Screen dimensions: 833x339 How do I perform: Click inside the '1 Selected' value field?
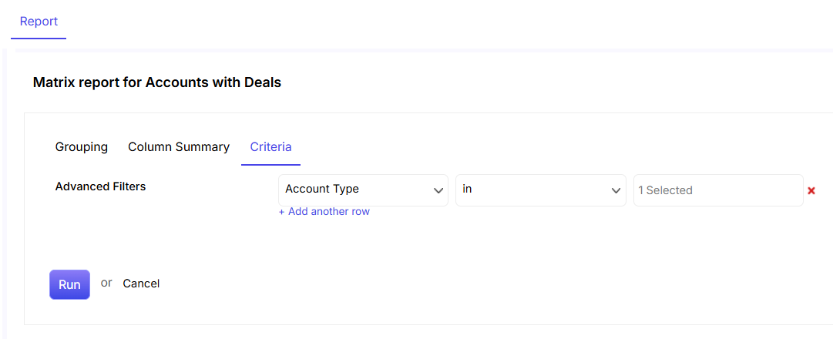[x=718, y=190]
